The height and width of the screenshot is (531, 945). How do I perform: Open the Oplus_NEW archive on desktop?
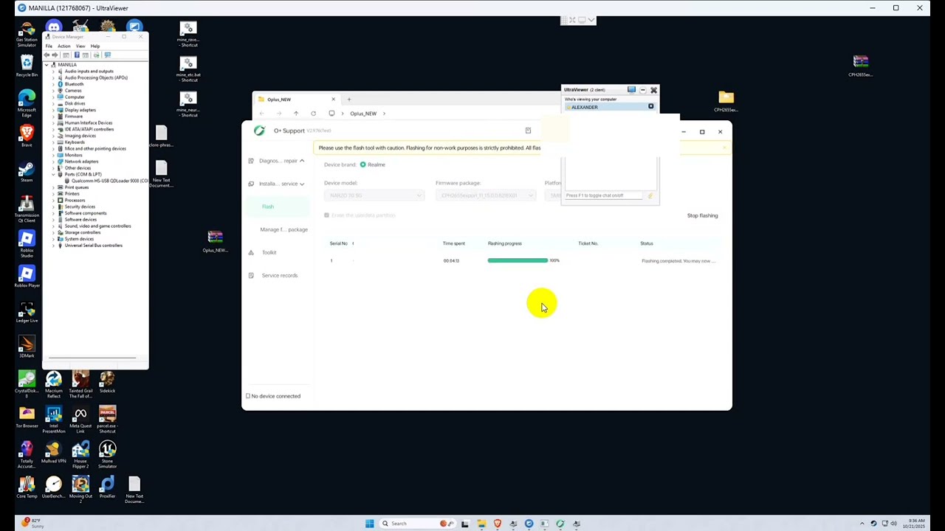click(x=215, y=241)
